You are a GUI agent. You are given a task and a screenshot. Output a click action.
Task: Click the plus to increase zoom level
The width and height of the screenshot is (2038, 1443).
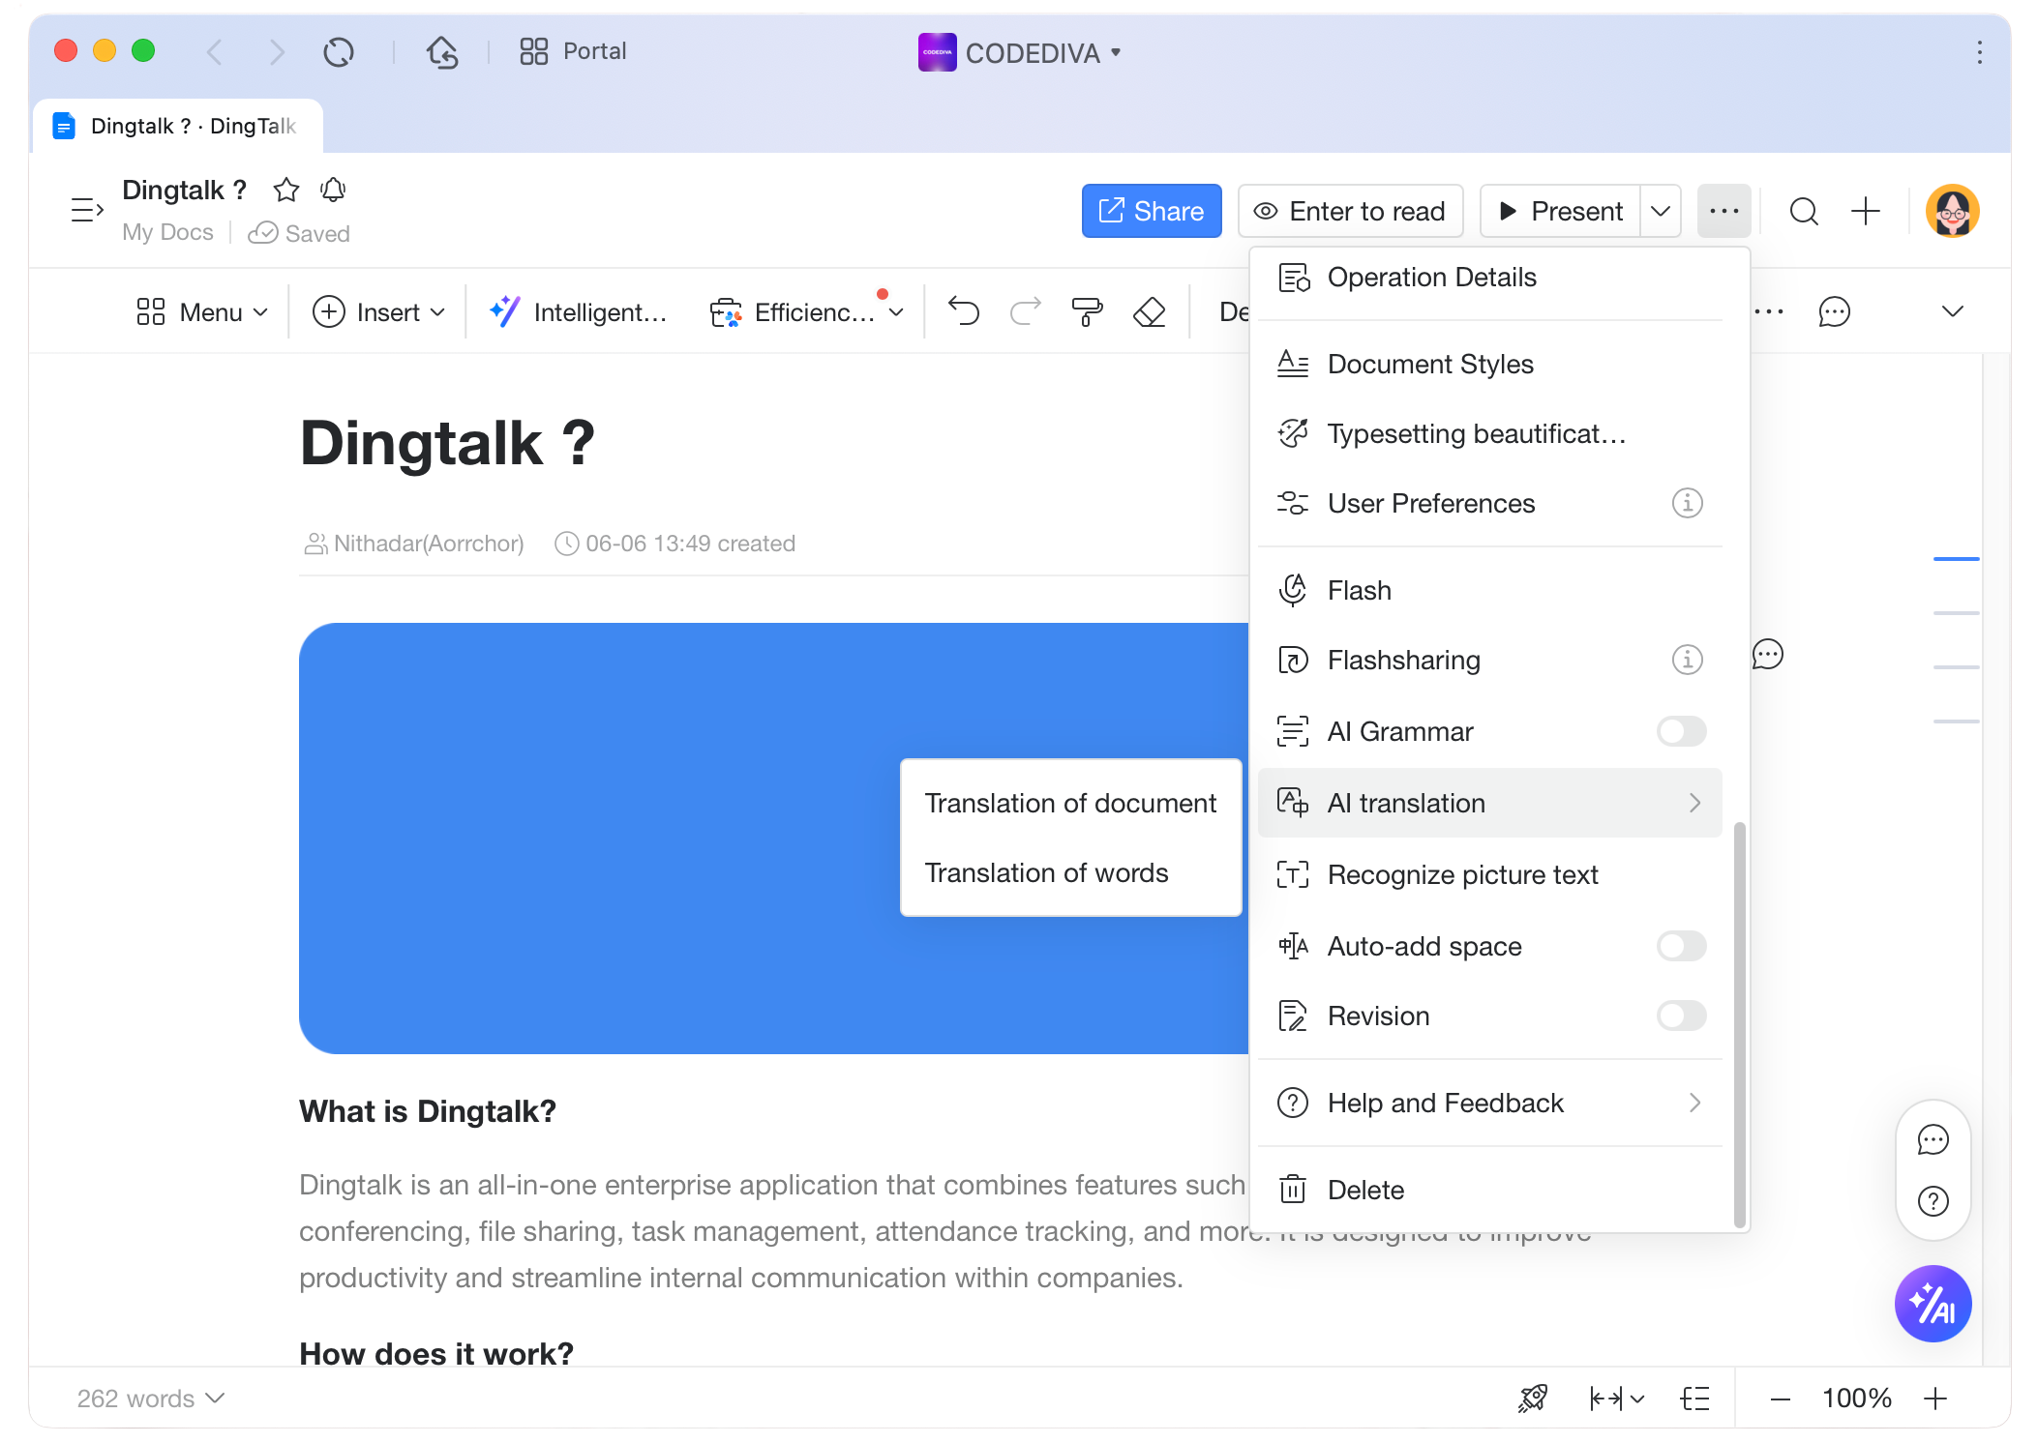1934,1398
